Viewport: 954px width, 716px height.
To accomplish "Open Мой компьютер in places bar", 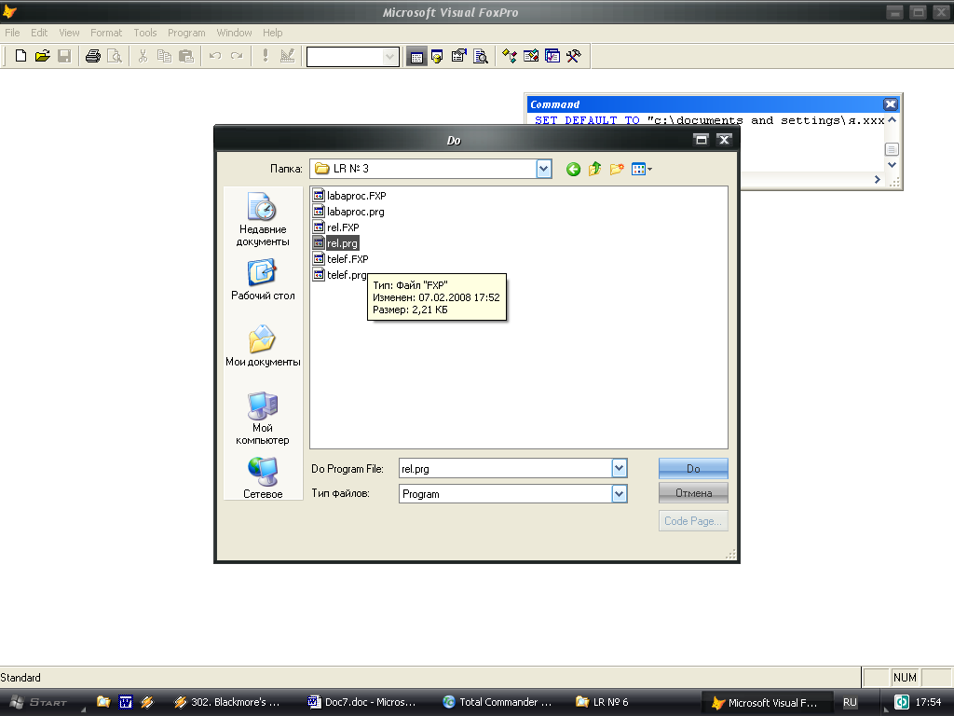I will coord(263,419).
